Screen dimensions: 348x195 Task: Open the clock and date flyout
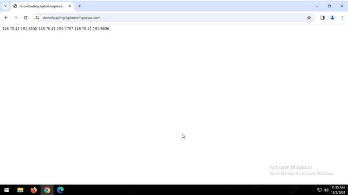(x=338, y=190)
